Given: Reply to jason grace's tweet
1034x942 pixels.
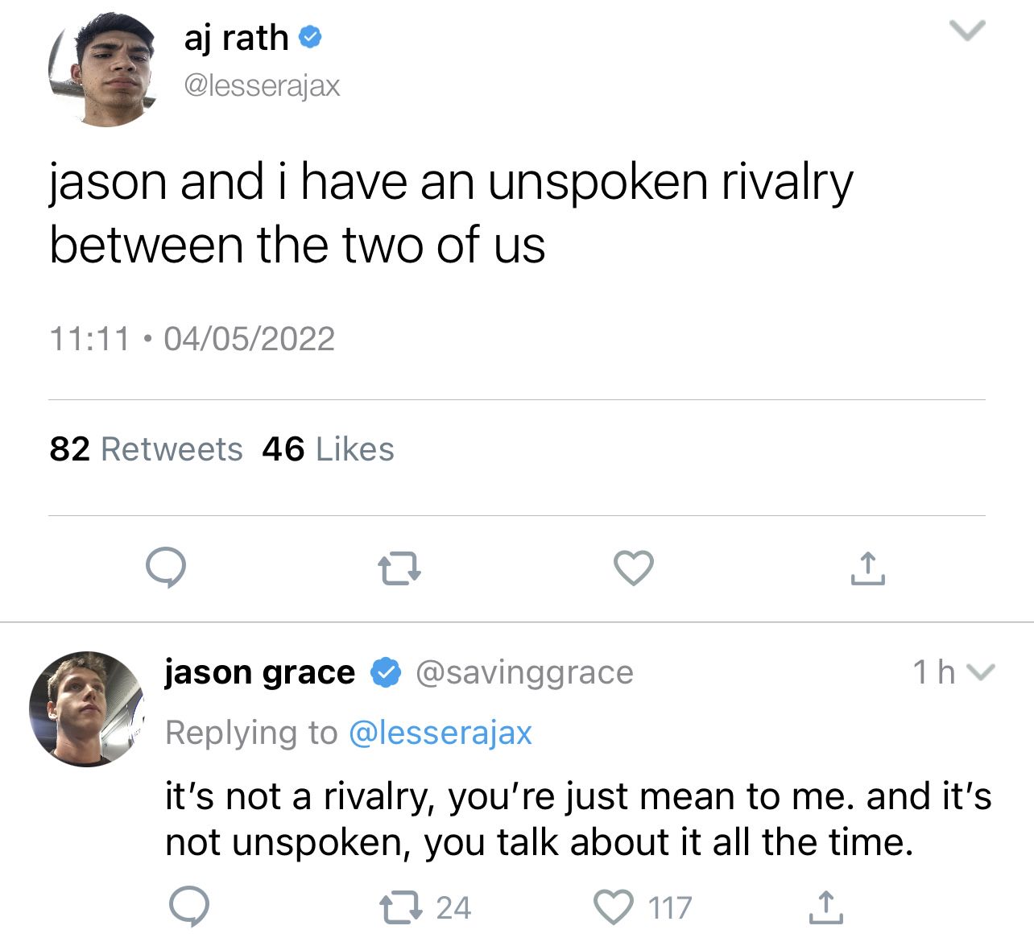Looking at the screenshot, I should [189, 907].
